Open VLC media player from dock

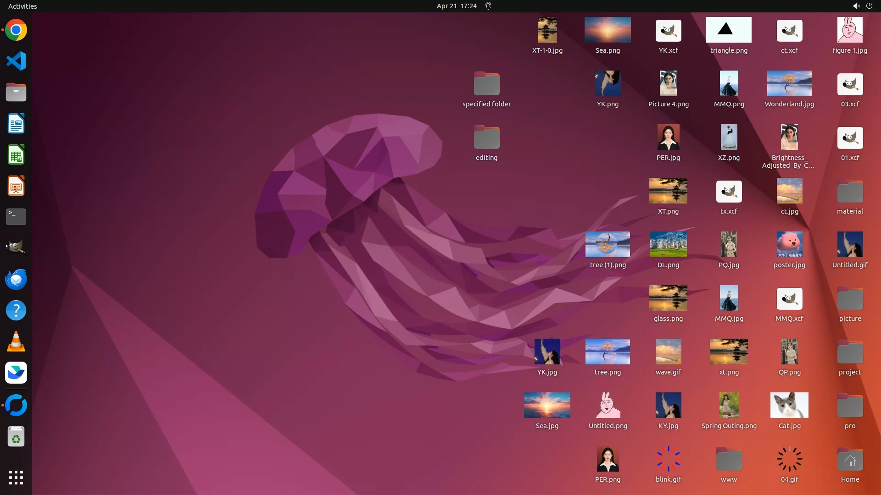pyautogui.click(x=16, y=342)
